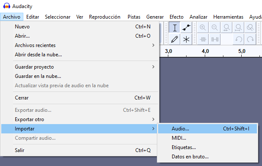262x166 pixels.
Task: Click Fit selection to width zoom icon
Action: pyautogui.click(x=226, y=28)
